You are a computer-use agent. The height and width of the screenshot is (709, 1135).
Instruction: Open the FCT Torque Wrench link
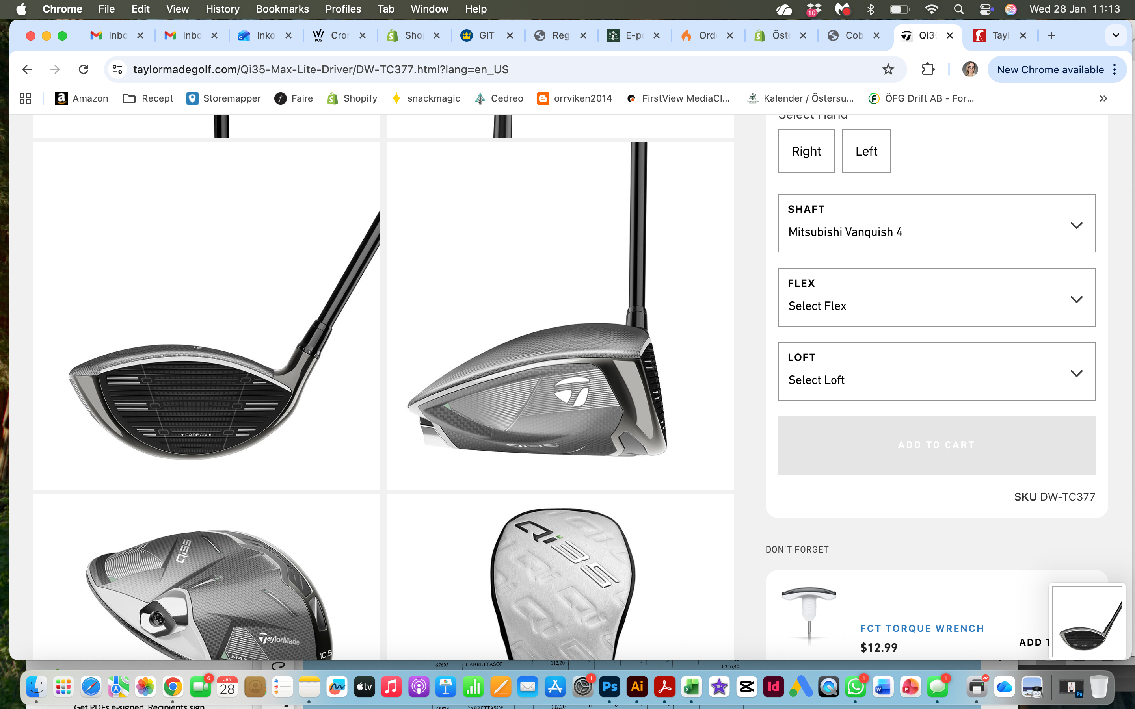point(922,628)
